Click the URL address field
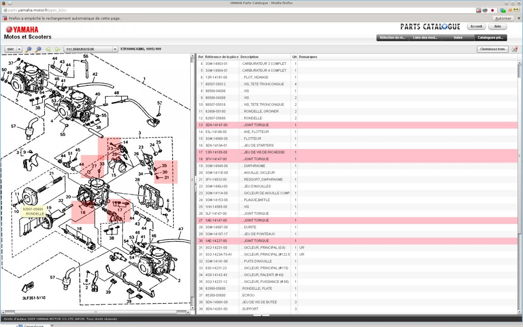 [227, 10]
